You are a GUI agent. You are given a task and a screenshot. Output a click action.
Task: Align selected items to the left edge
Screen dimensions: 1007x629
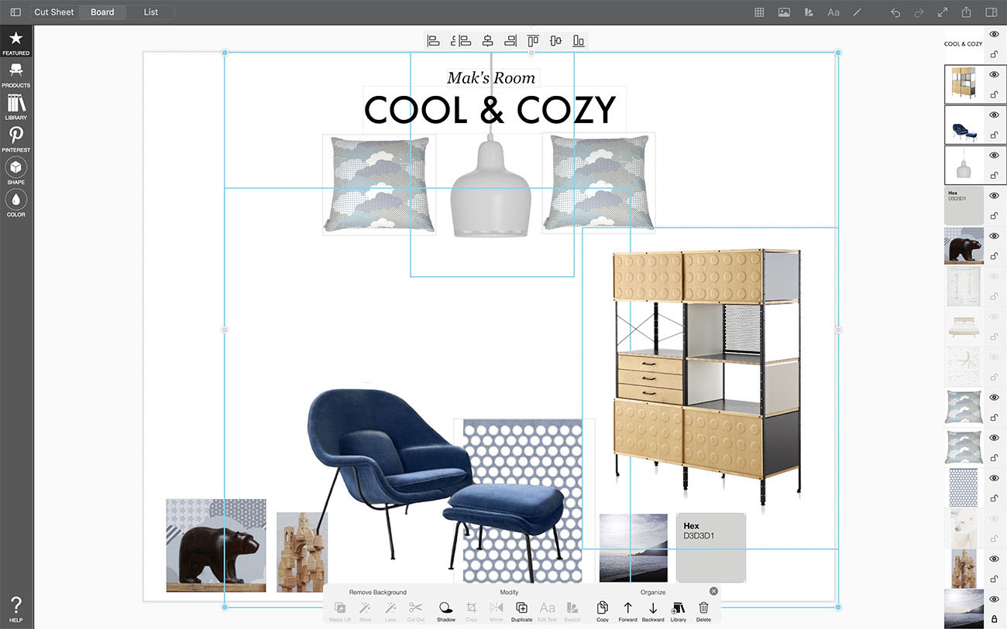pos(434,41)
